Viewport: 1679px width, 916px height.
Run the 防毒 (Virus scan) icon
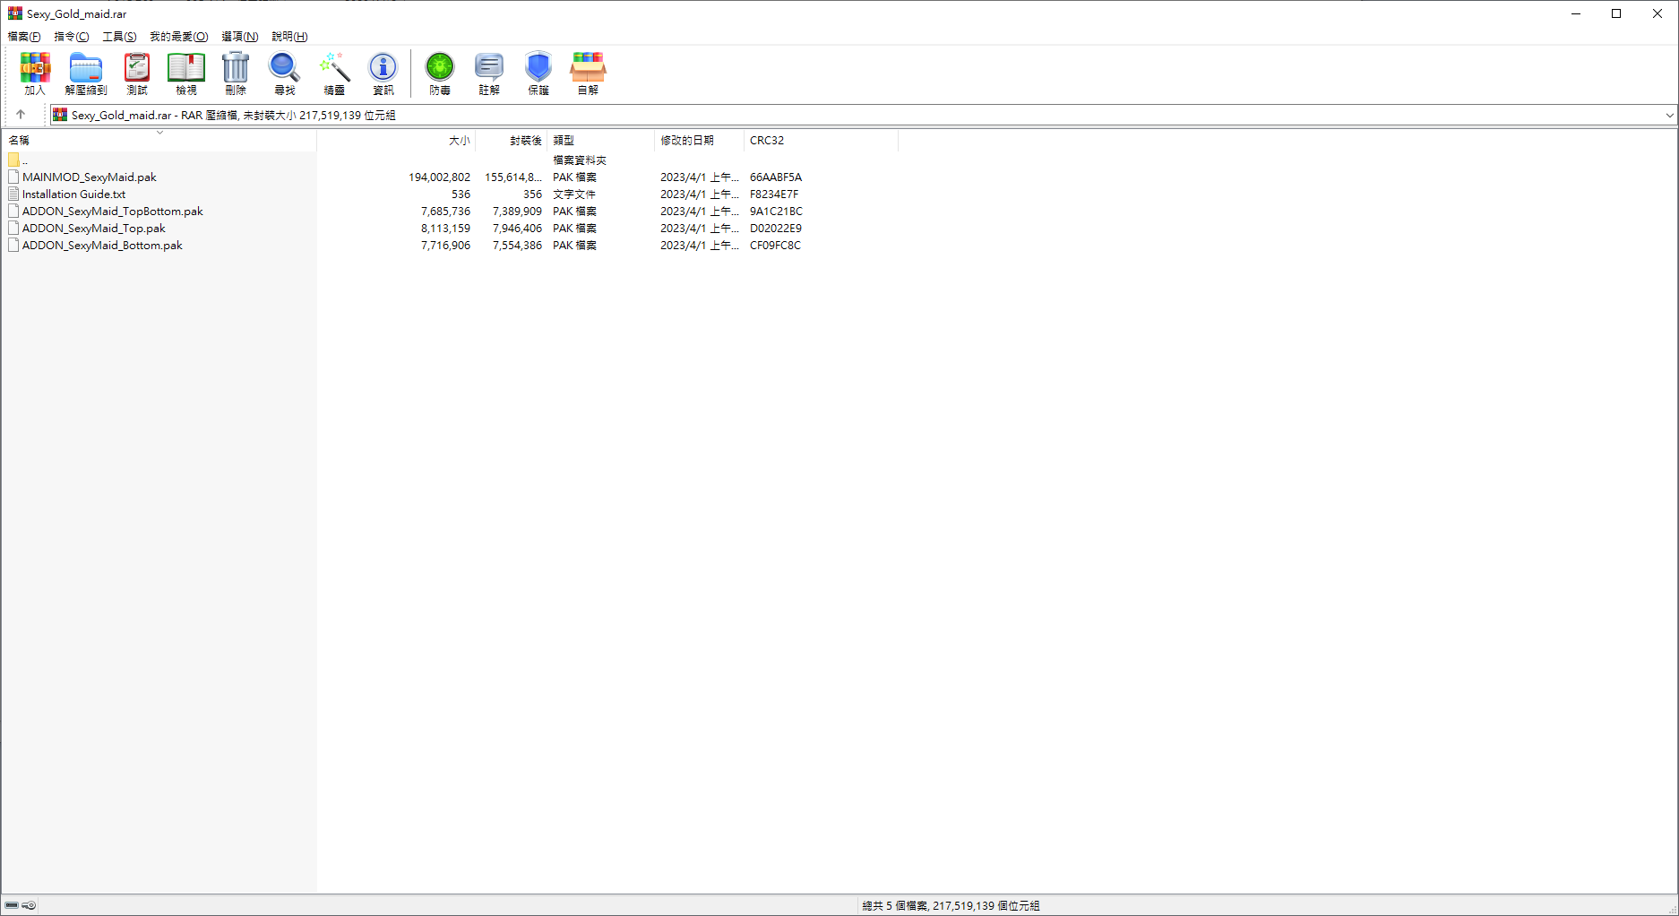440,73
